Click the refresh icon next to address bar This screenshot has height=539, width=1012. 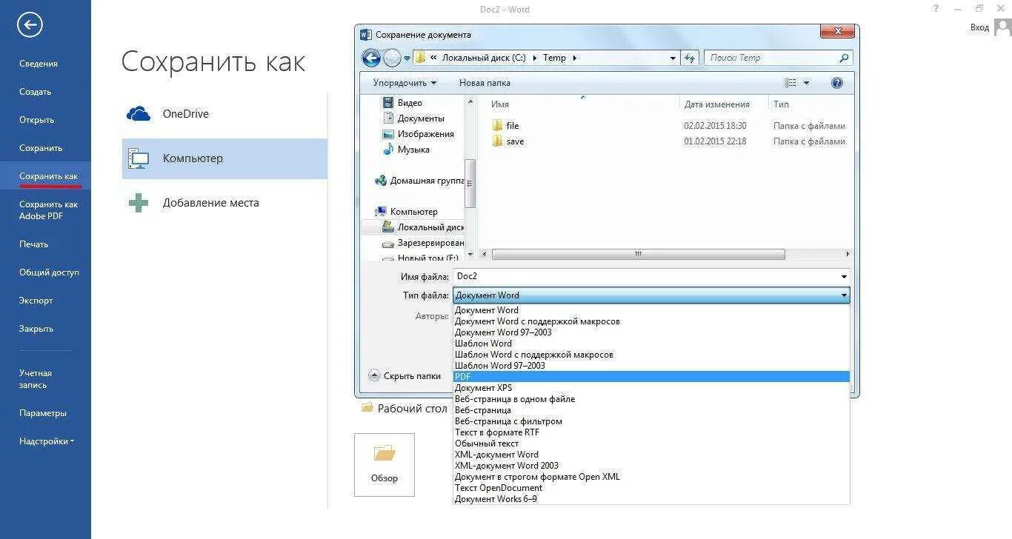coord(690,58)
